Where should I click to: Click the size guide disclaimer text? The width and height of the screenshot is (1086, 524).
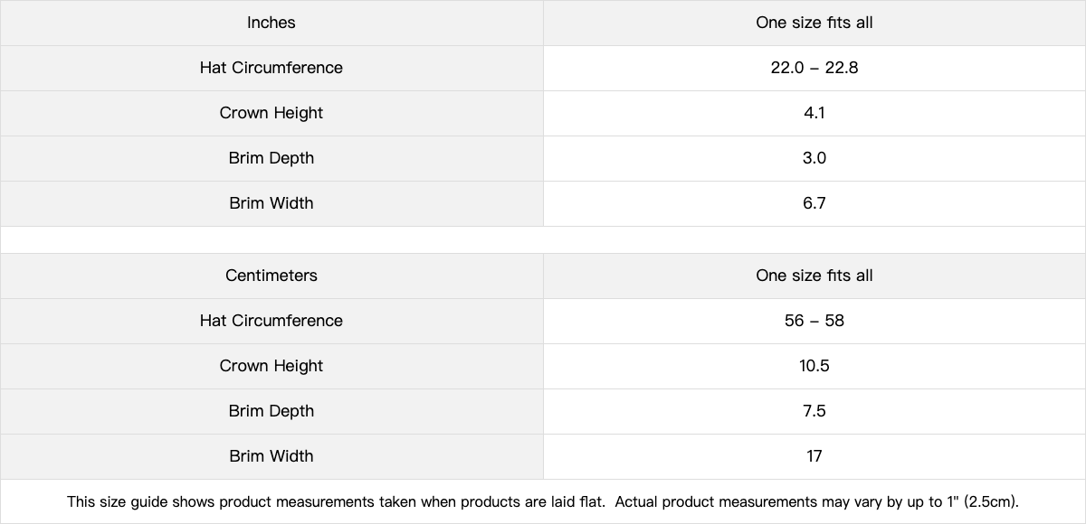543,501
